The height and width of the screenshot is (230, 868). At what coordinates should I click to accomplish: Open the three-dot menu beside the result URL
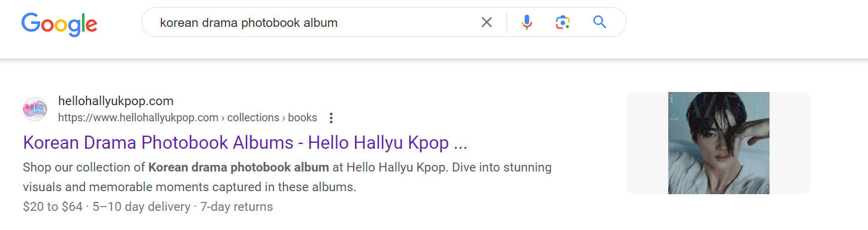(x=331, y=118)
